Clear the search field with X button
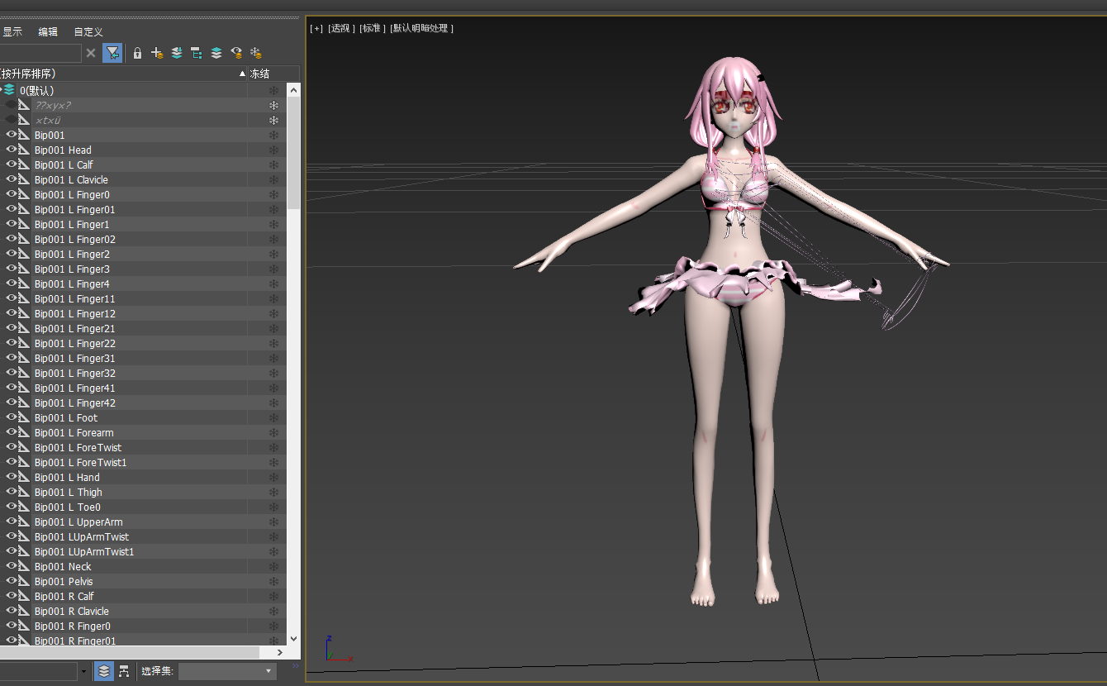This screenshot has width=1107, height=686. pyautogui.click(x=91, y=53)
